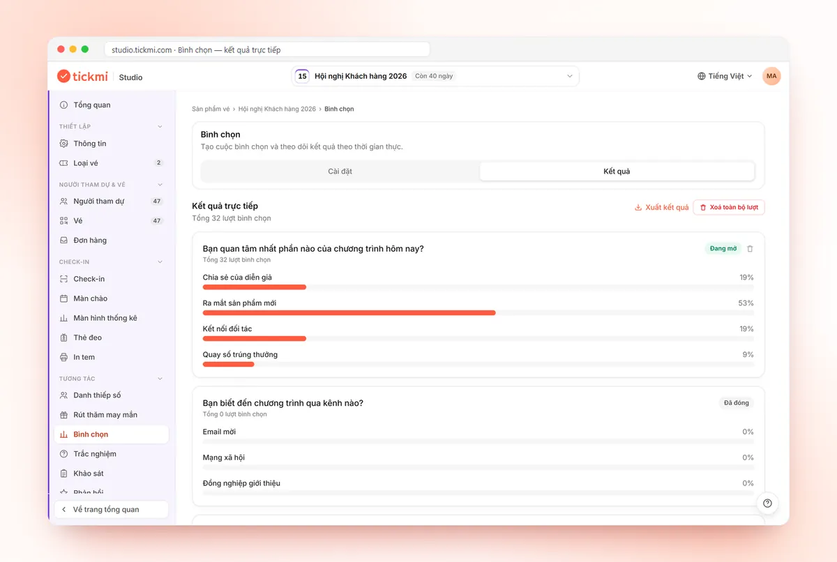This screenshot has width=837, height=562.
Task: Go back via Về trang tổng quan
Action: coord(111,510)
